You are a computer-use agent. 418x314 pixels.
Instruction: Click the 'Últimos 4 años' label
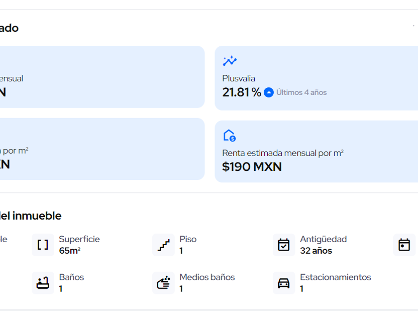302,92
